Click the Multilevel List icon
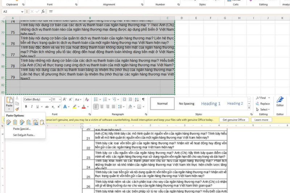This screenshot has width=290, height=193. point(114,100)
